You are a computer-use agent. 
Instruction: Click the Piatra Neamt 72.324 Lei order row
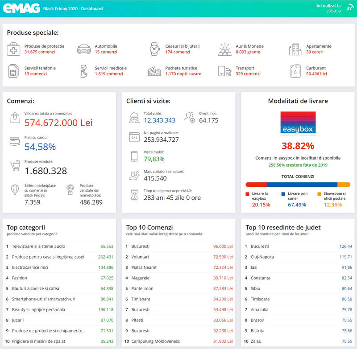click(178, 267)
